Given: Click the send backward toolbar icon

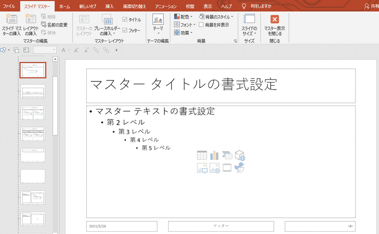Looking at the screenshot, I should 106,50.
